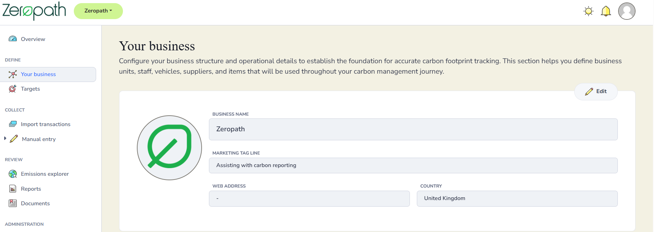Image resolution: width=654 pixels, height=232 pixels.
Task: Click the Country field showing United Kingdom
Action: tap(517, 198)
